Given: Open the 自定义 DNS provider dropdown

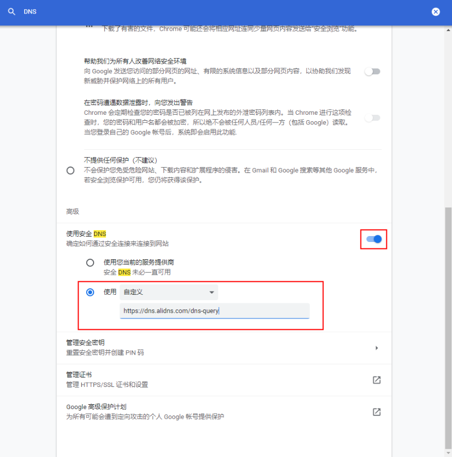Looking at the screenshot, I should tap(169, 292).
